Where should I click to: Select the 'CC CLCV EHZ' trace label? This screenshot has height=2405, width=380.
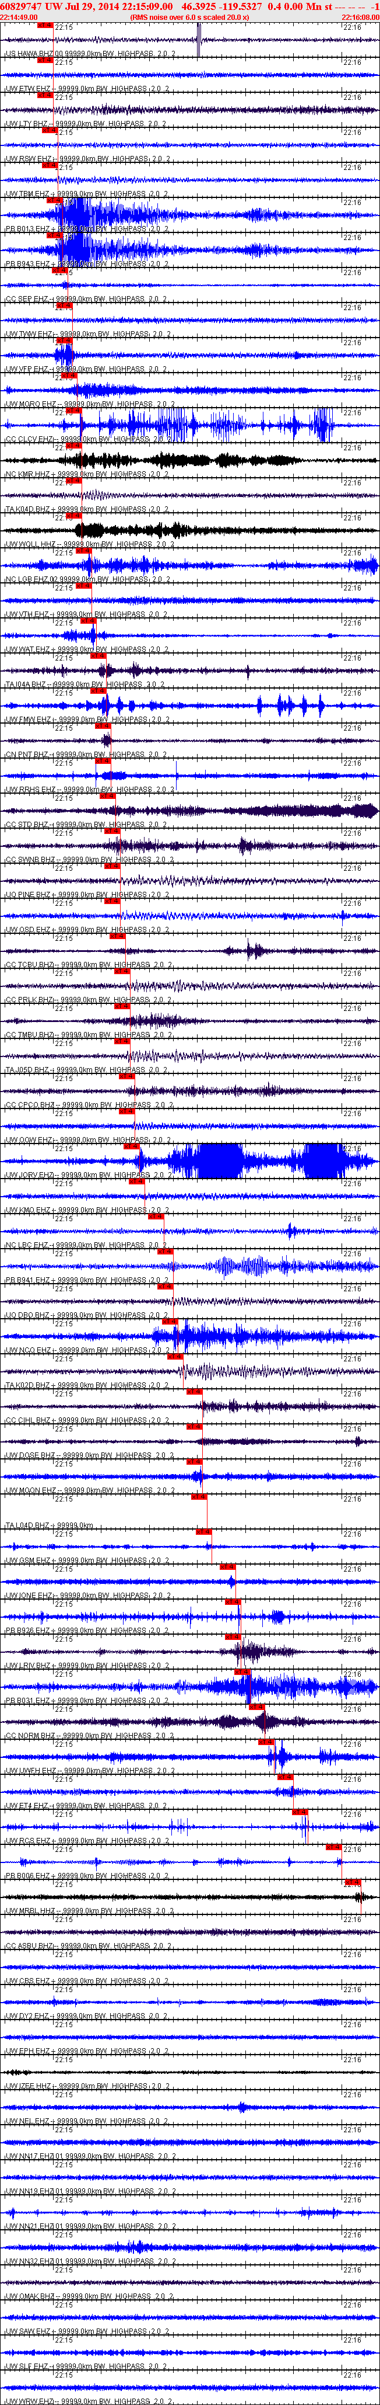pos(29,439)
